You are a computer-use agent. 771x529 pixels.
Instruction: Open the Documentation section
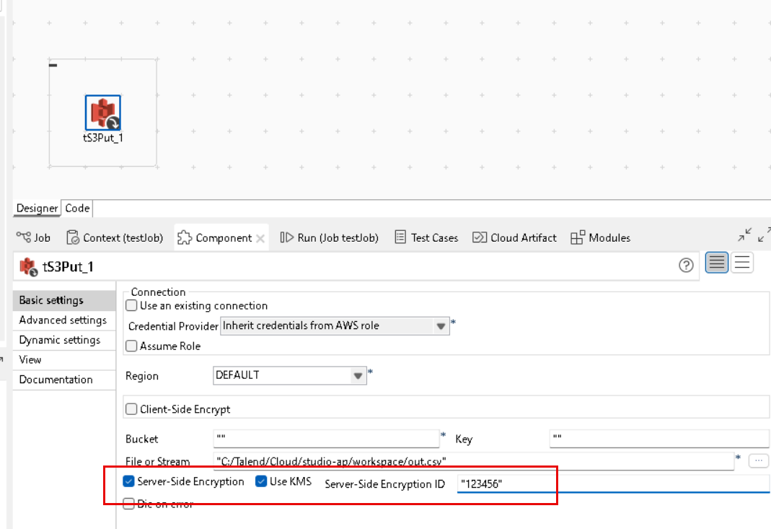[x=64, y=380]
